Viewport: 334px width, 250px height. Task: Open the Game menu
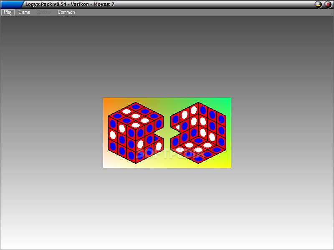(24, 12)
